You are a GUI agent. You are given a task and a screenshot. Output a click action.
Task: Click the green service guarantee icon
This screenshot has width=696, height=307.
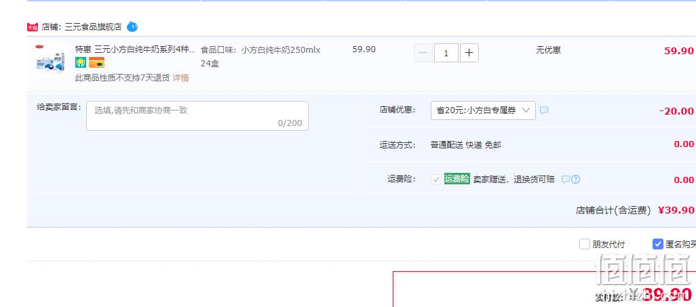(x=80, y=62)
